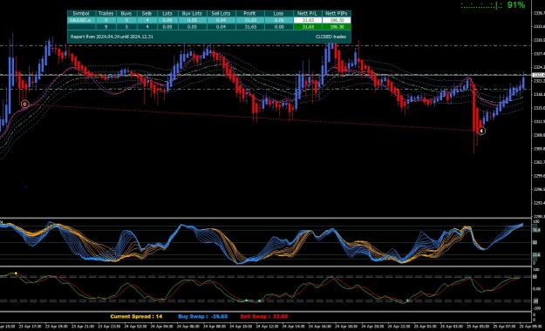Screen dimensions: 545x331
Task: Click the white Nett P/L value 31.65
Action: click(307, 20)
